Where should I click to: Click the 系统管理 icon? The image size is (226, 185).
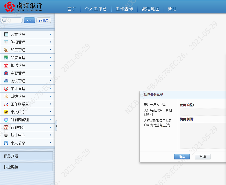point(6,96)
